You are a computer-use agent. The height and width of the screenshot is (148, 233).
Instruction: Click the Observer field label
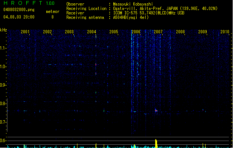(x=75, y=4)
